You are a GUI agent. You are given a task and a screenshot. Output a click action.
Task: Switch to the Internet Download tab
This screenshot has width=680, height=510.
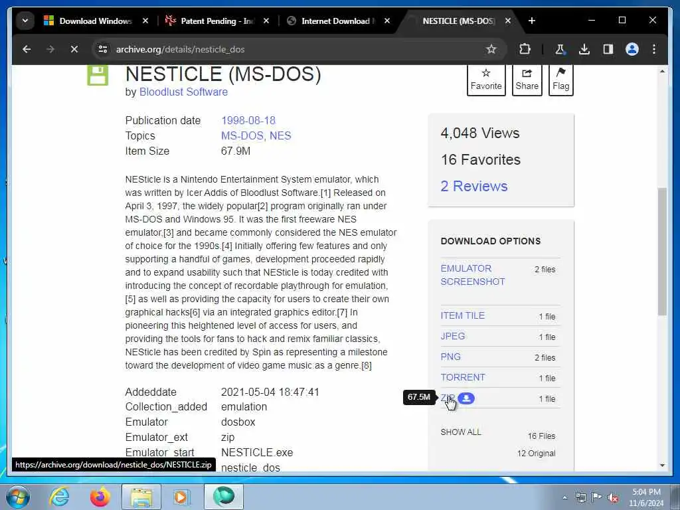pyautogui.click(x=338, y=21)
